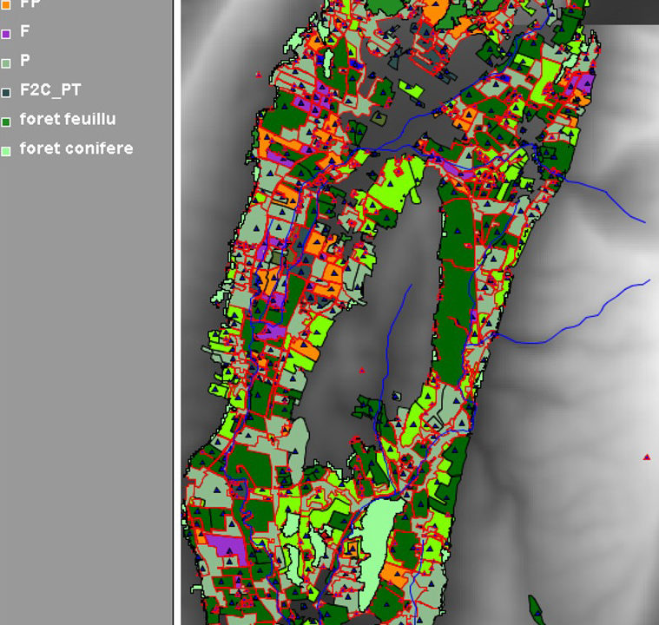Click the dark green foret feuillu symbol
The image size is (659, 625).
[6, 122]
